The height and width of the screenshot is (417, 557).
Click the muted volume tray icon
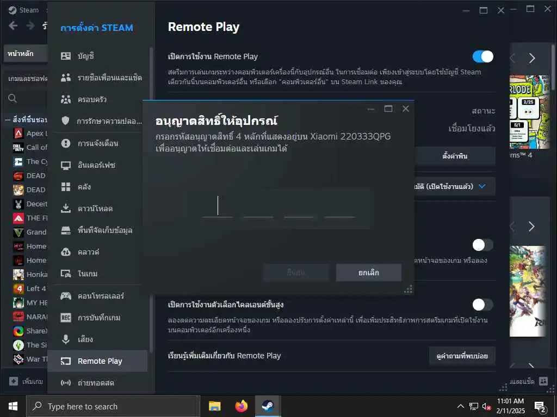[486, 406]
